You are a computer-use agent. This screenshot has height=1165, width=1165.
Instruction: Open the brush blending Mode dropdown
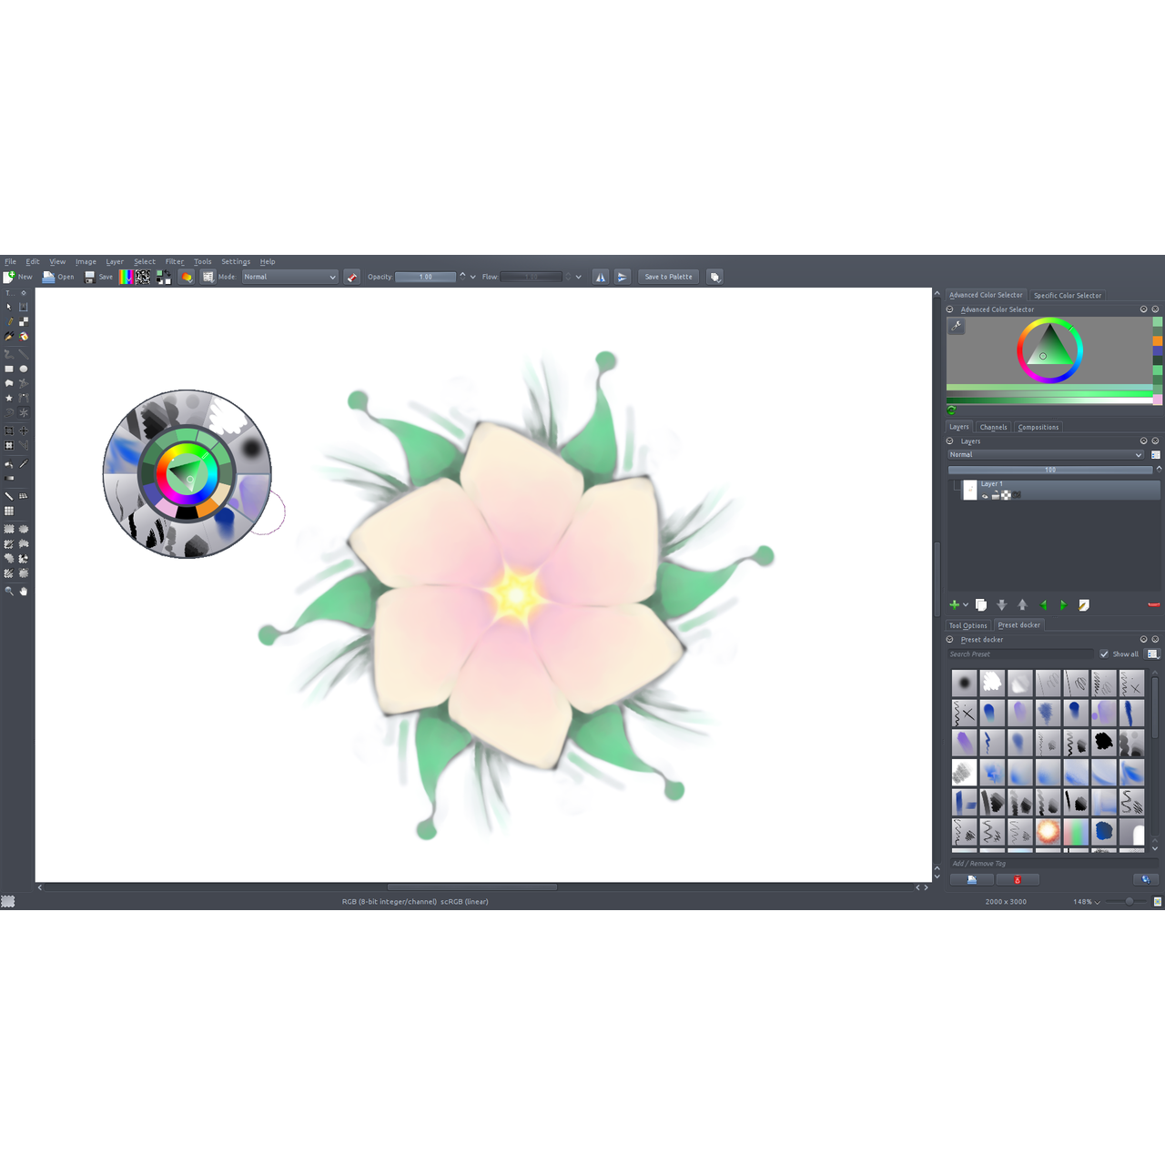tap(289, 277)
